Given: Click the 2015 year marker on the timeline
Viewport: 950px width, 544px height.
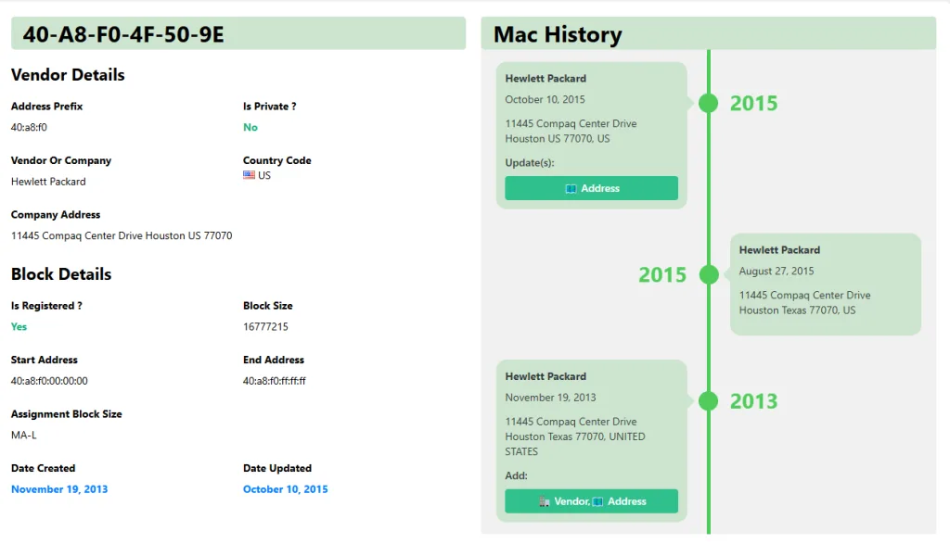Looking at the screenshot, I should [x=753, y=103].
